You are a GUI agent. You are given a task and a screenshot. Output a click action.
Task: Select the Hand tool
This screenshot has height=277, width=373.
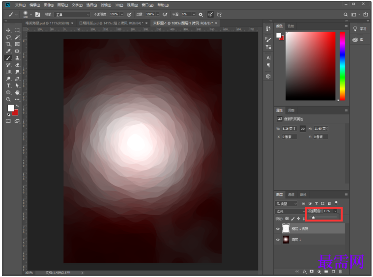pos(17,92)
